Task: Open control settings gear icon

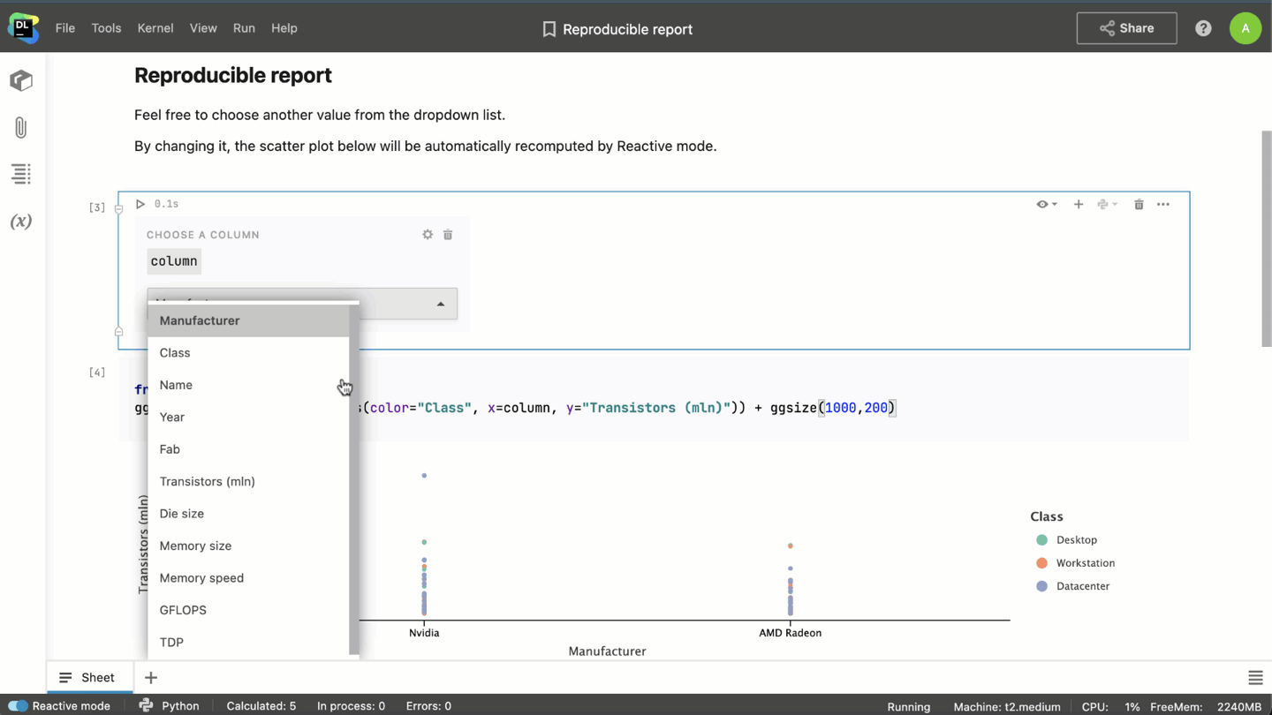Action: [428, 235]
